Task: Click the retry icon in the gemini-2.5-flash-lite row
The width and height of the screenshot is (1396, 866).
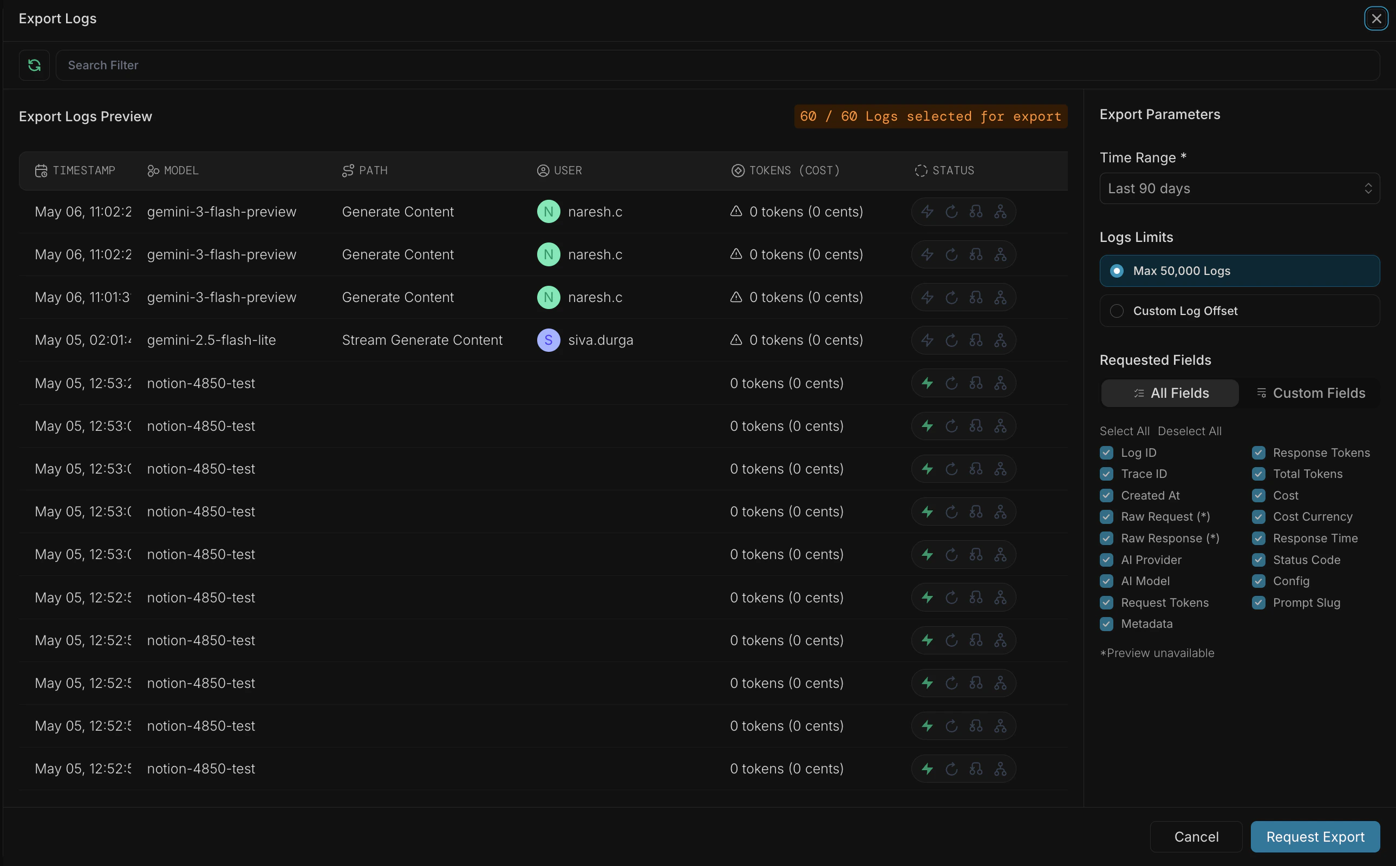Action: coord(951,340)
